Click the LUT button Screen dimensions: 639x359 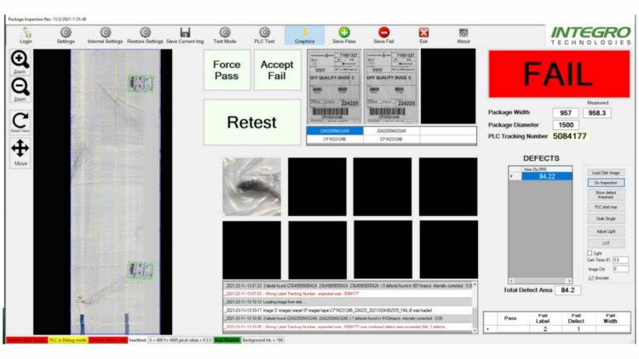[606, 243]
